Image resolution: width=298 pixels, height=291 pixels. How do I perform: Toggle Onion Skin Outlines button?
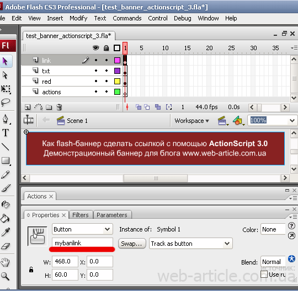[147, 107]
